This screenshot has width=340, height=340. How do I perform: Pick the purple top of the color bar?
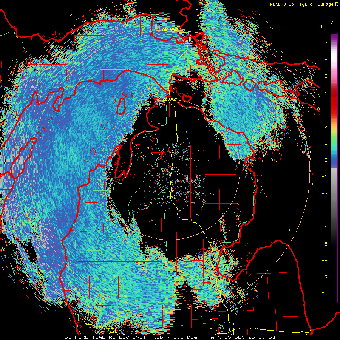pos(334,37)
